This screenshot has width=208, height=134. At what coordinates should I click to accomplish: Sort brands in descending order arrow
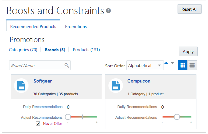pyautogui.click(x=172, y=63)
